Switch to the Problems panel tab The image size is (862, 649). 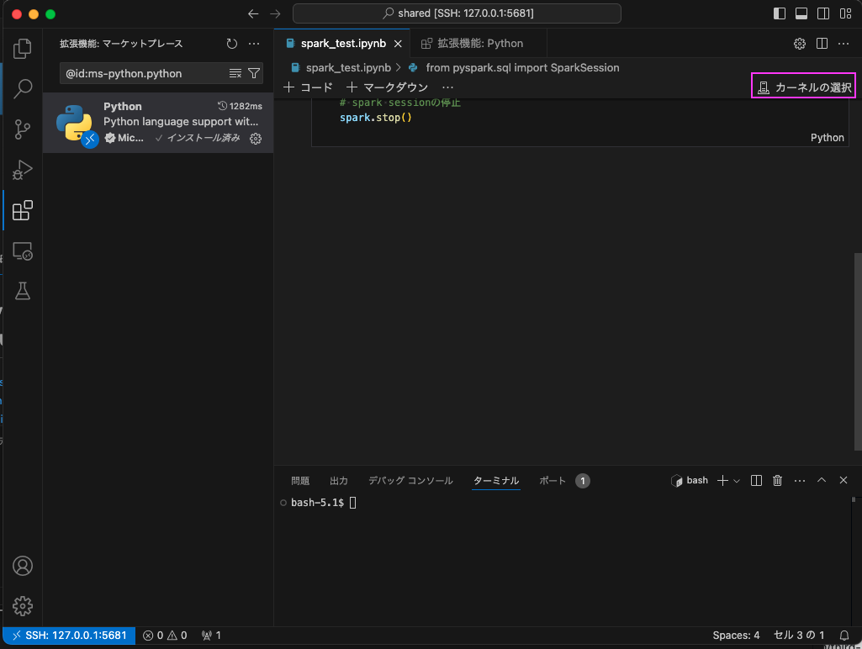coord(300,480)
